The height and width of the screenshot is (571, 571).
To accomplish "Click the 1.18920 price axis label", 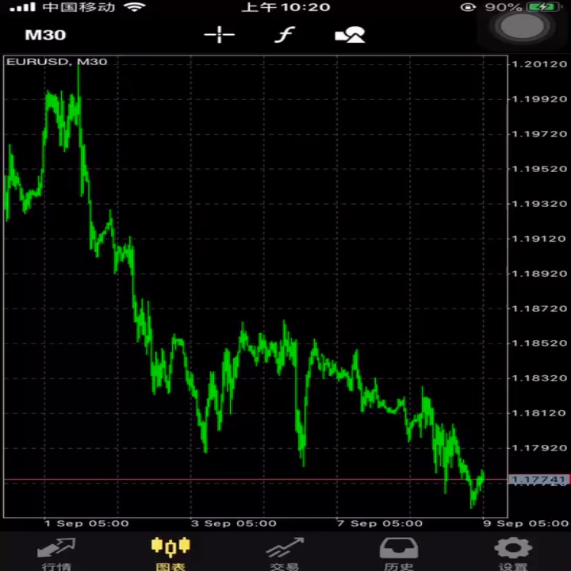I will (x=540, y=274).
